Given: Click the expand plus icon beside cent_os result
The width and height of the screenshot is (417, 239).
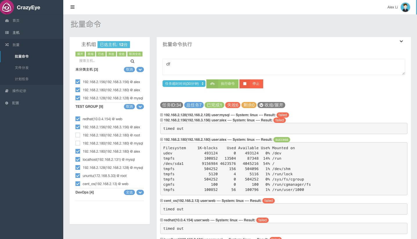Looking at the screenshot, I should pos(162,200).
